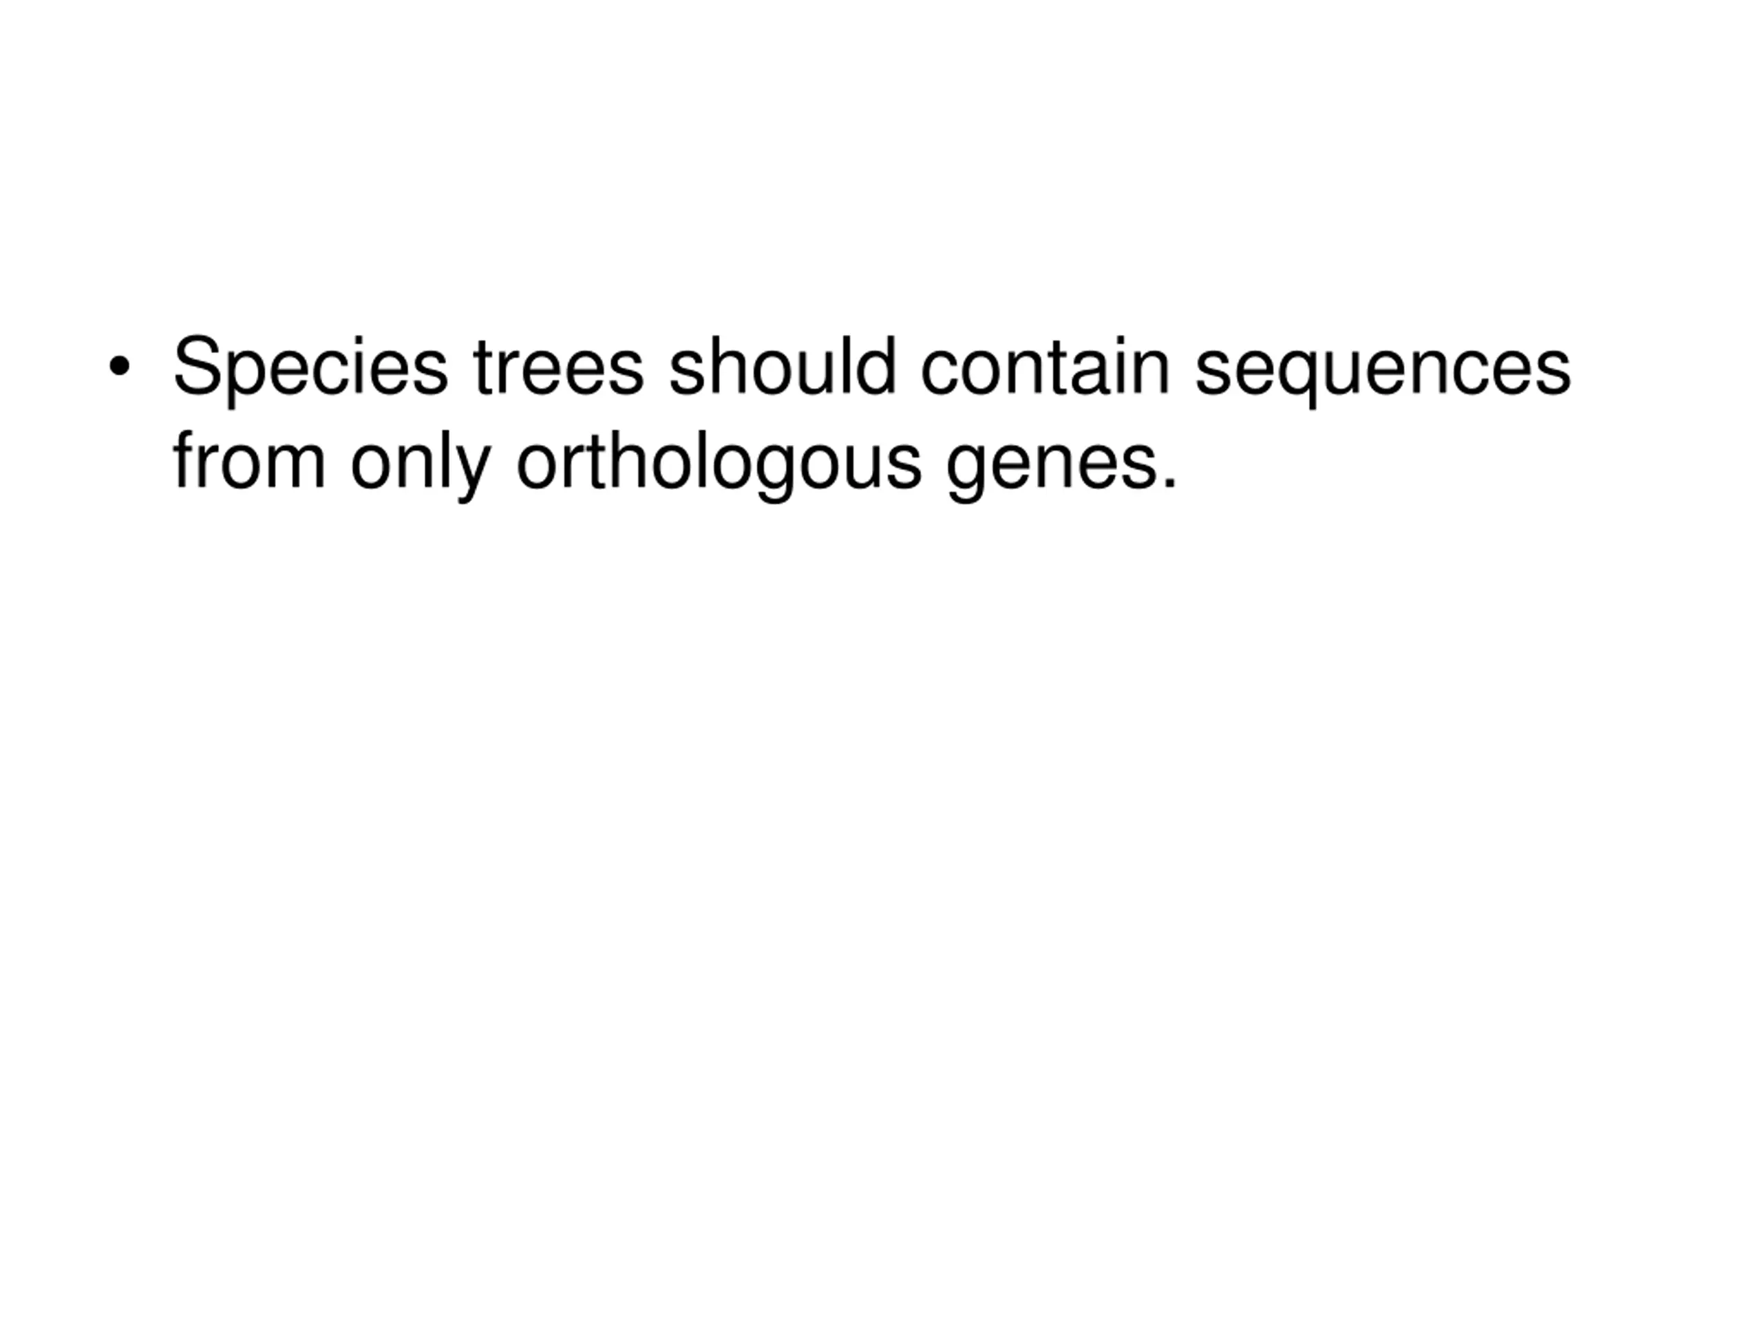Click the letter d in "should"
The width and height of the screenshot is (1762, 1321).
tap(876, 367)
